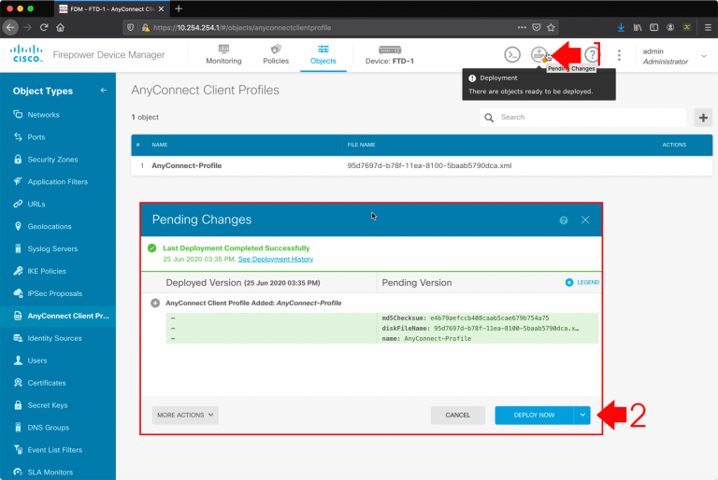This screenshot has width=718, height=480.
Task: Click the URLs link icon
Action: click(x=18, y=205)
